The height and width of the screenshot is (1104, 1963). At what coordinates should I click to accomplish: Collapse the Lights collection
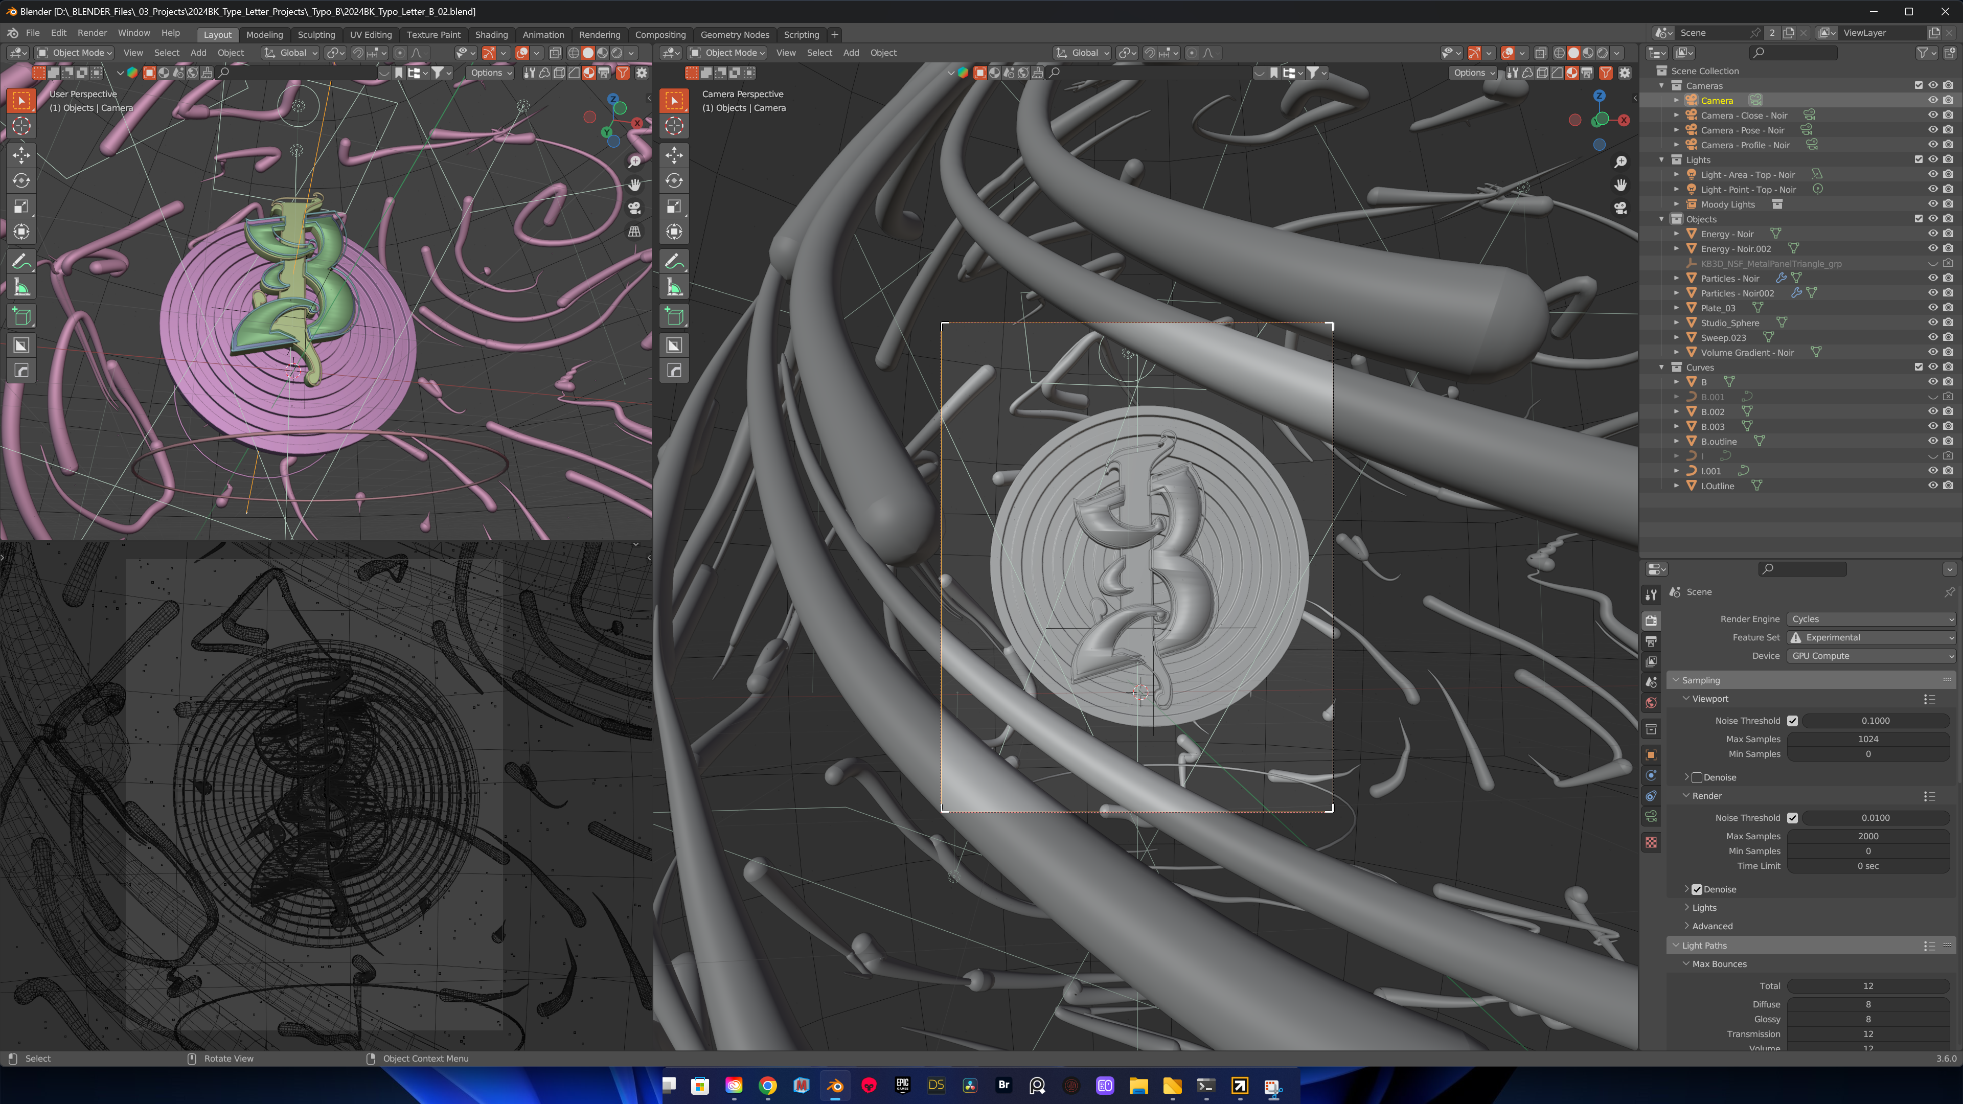1662,160
